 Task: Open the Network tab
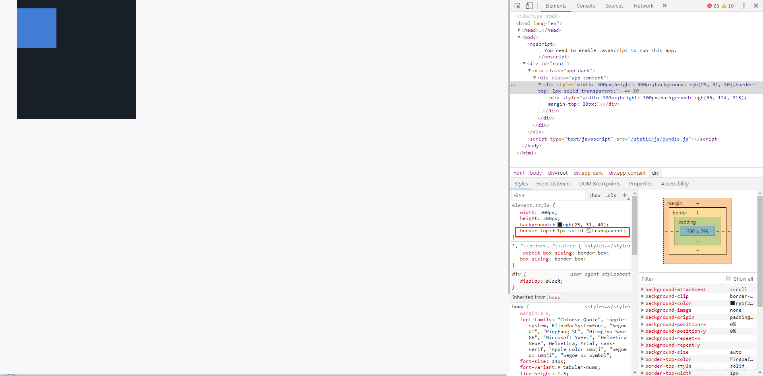(x=643, y=6)
